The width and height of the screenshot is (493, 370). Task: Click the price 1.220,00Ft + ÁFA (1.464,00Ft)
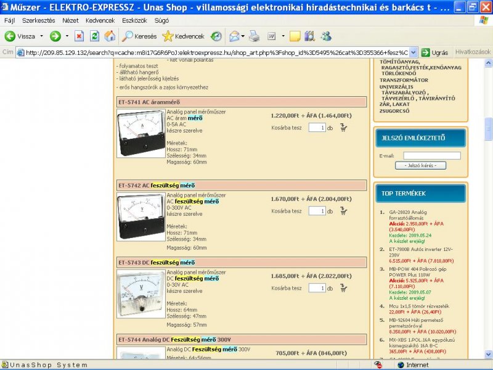(311, 115)
